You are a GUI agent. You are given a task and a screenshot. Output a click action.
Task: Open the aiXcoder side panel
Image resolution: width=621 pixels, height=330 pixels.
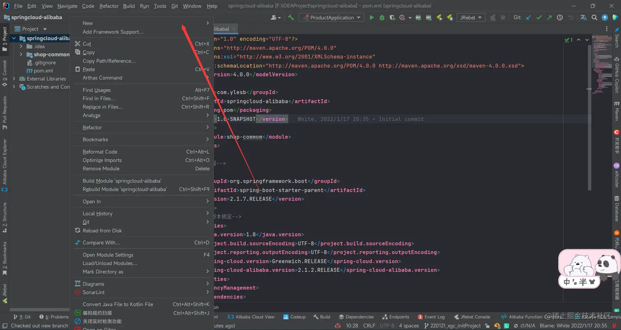[616, 175]
